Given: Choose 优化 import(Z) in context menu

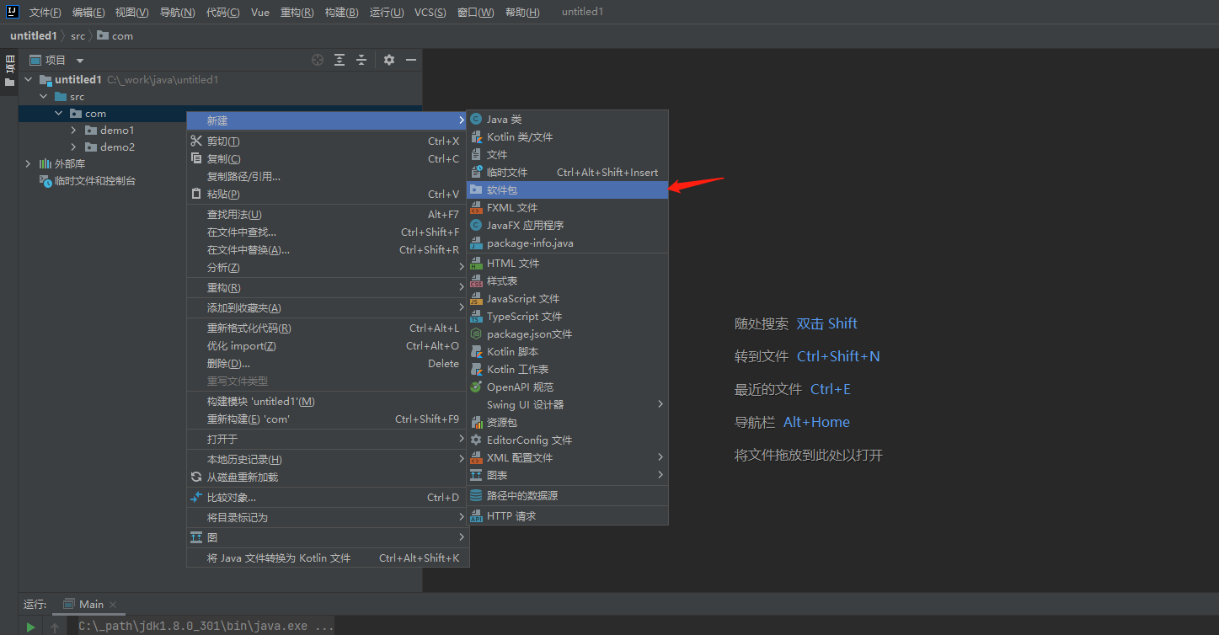Looking at the screenshot, I should coord(328,346).
